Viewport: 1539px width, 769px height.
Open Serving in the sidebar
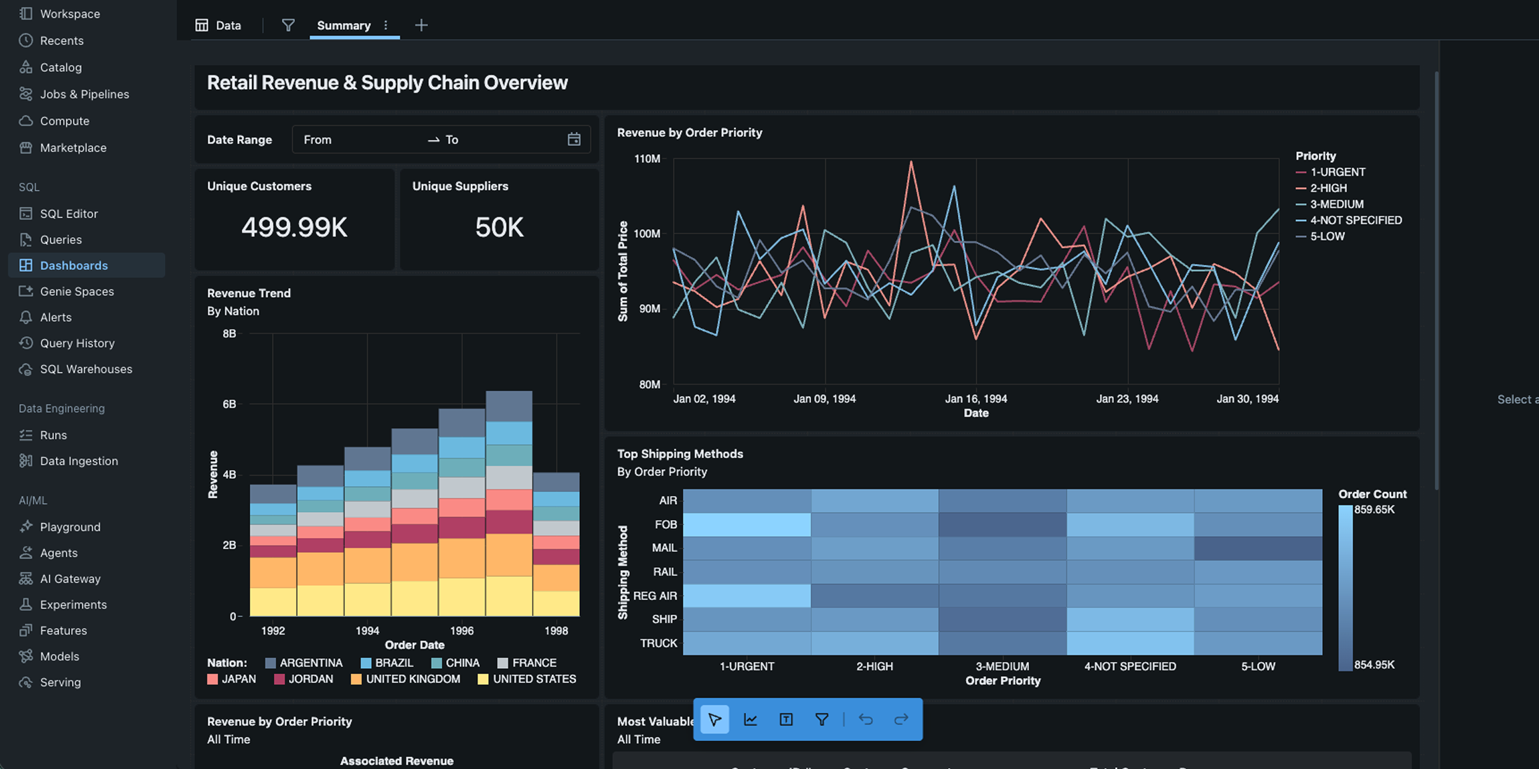50,683
